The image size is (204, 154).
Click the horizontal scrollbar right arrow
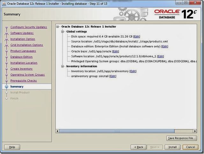[195, 131]
